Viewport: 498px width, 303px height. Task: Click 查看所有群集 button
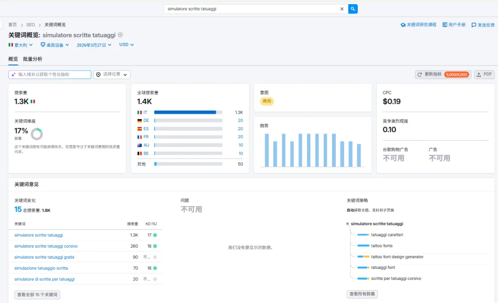(362, 294)
